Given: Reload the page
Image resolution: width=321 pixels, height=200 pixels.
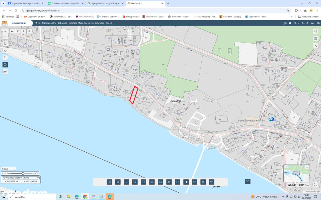Looking at the screenshot, I should point(16,10).
